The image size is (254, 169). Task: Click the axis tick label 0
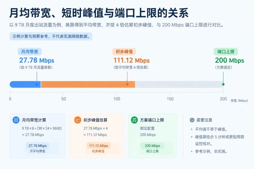(x=10, y=99)
